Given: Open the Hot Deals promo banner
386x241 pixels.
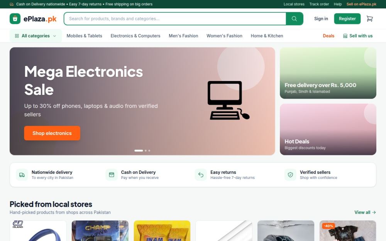Looking at the screenshot, I should pyautogui.click(x=328, y=129).
